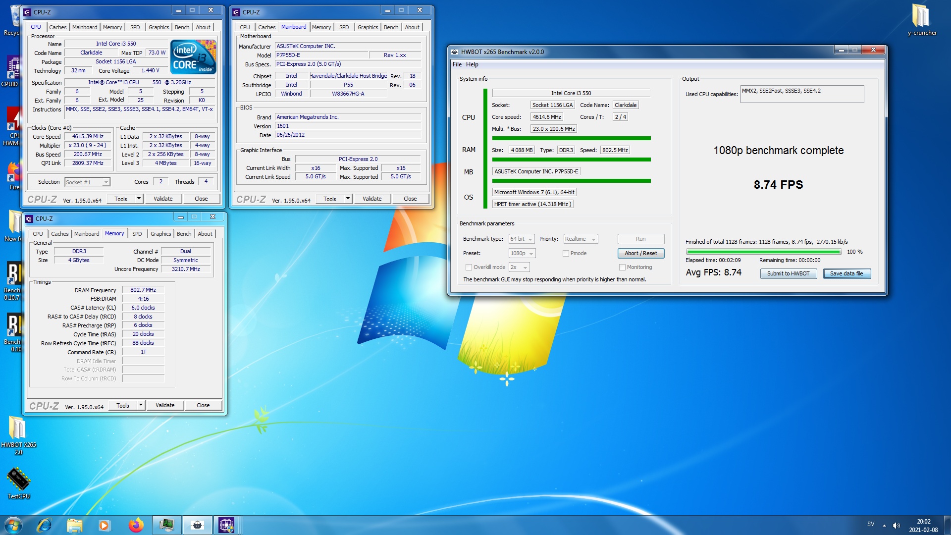Image resolution: width=951 pixels, height=535 pixels.
Task: Click the Used CPU capabilities text field
Action: (802, 94)
